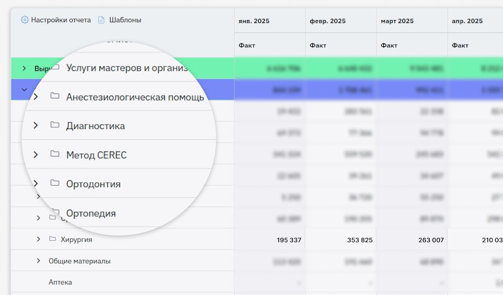Expand the Общие материалы row
This screenshot has width=503, height=295.
pos(38,261)
